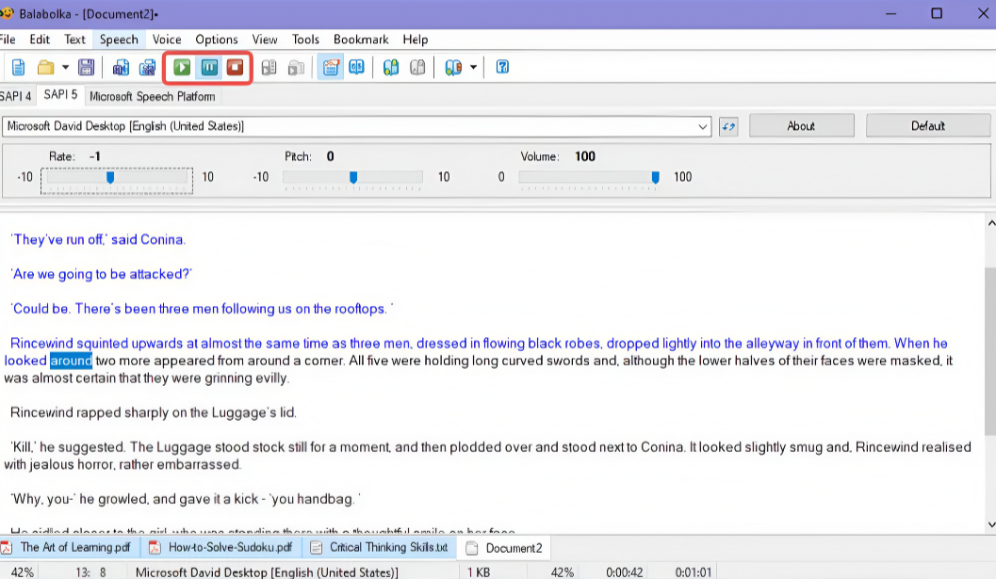Open the Microsoft David Desktop voice dropdown

coord(356,126)
